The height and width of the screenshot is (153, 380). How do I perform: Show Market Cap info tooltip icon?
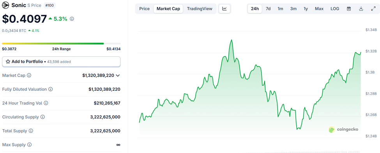pos(29,75)
